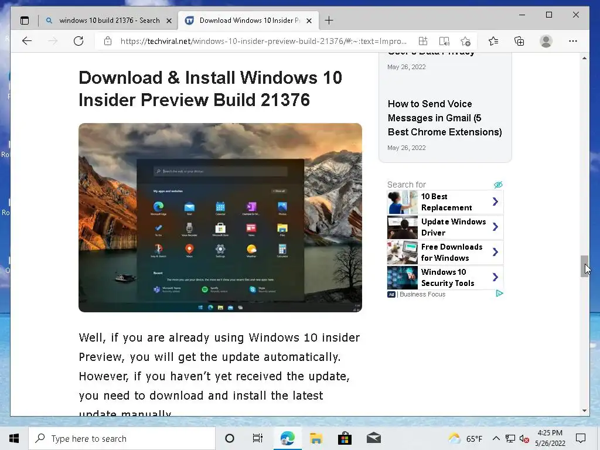The width and height of the screenshot is (600, 450).
Task: Click the scrollbar down arrow
Action: point(584,411)
